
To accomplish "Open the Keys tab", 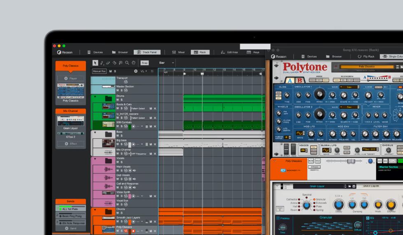I will click(253, 52).
